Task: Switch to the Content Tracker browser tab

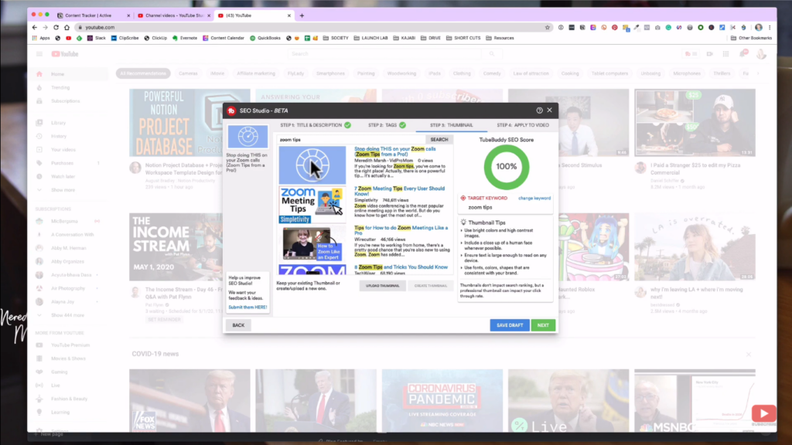Action: (92, 15)
